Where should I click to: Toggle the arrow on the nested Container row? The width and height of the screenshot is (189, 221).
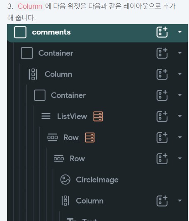click(180, 95)
